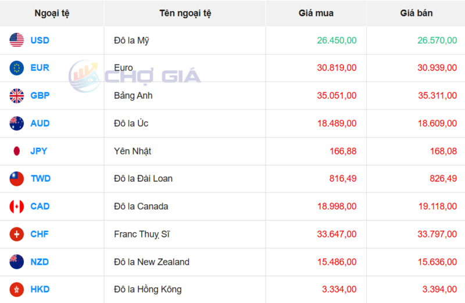Click the Australian flag icon
Image resolution: width=465 pixels, height=303 pixels.
[16, 123]
